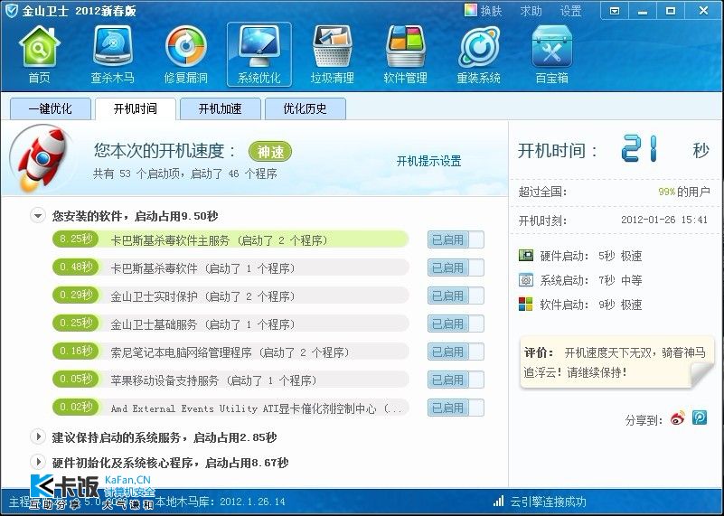Select row 金山卫士实时保护
This screenshot has height=516, width=724.
pos(230,296)
